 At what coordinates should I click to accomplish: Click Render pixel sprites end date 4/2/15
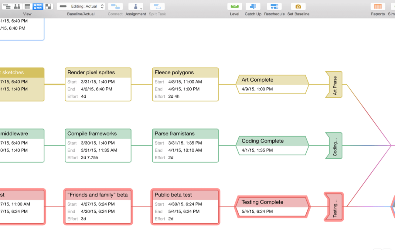coord(96,89)
